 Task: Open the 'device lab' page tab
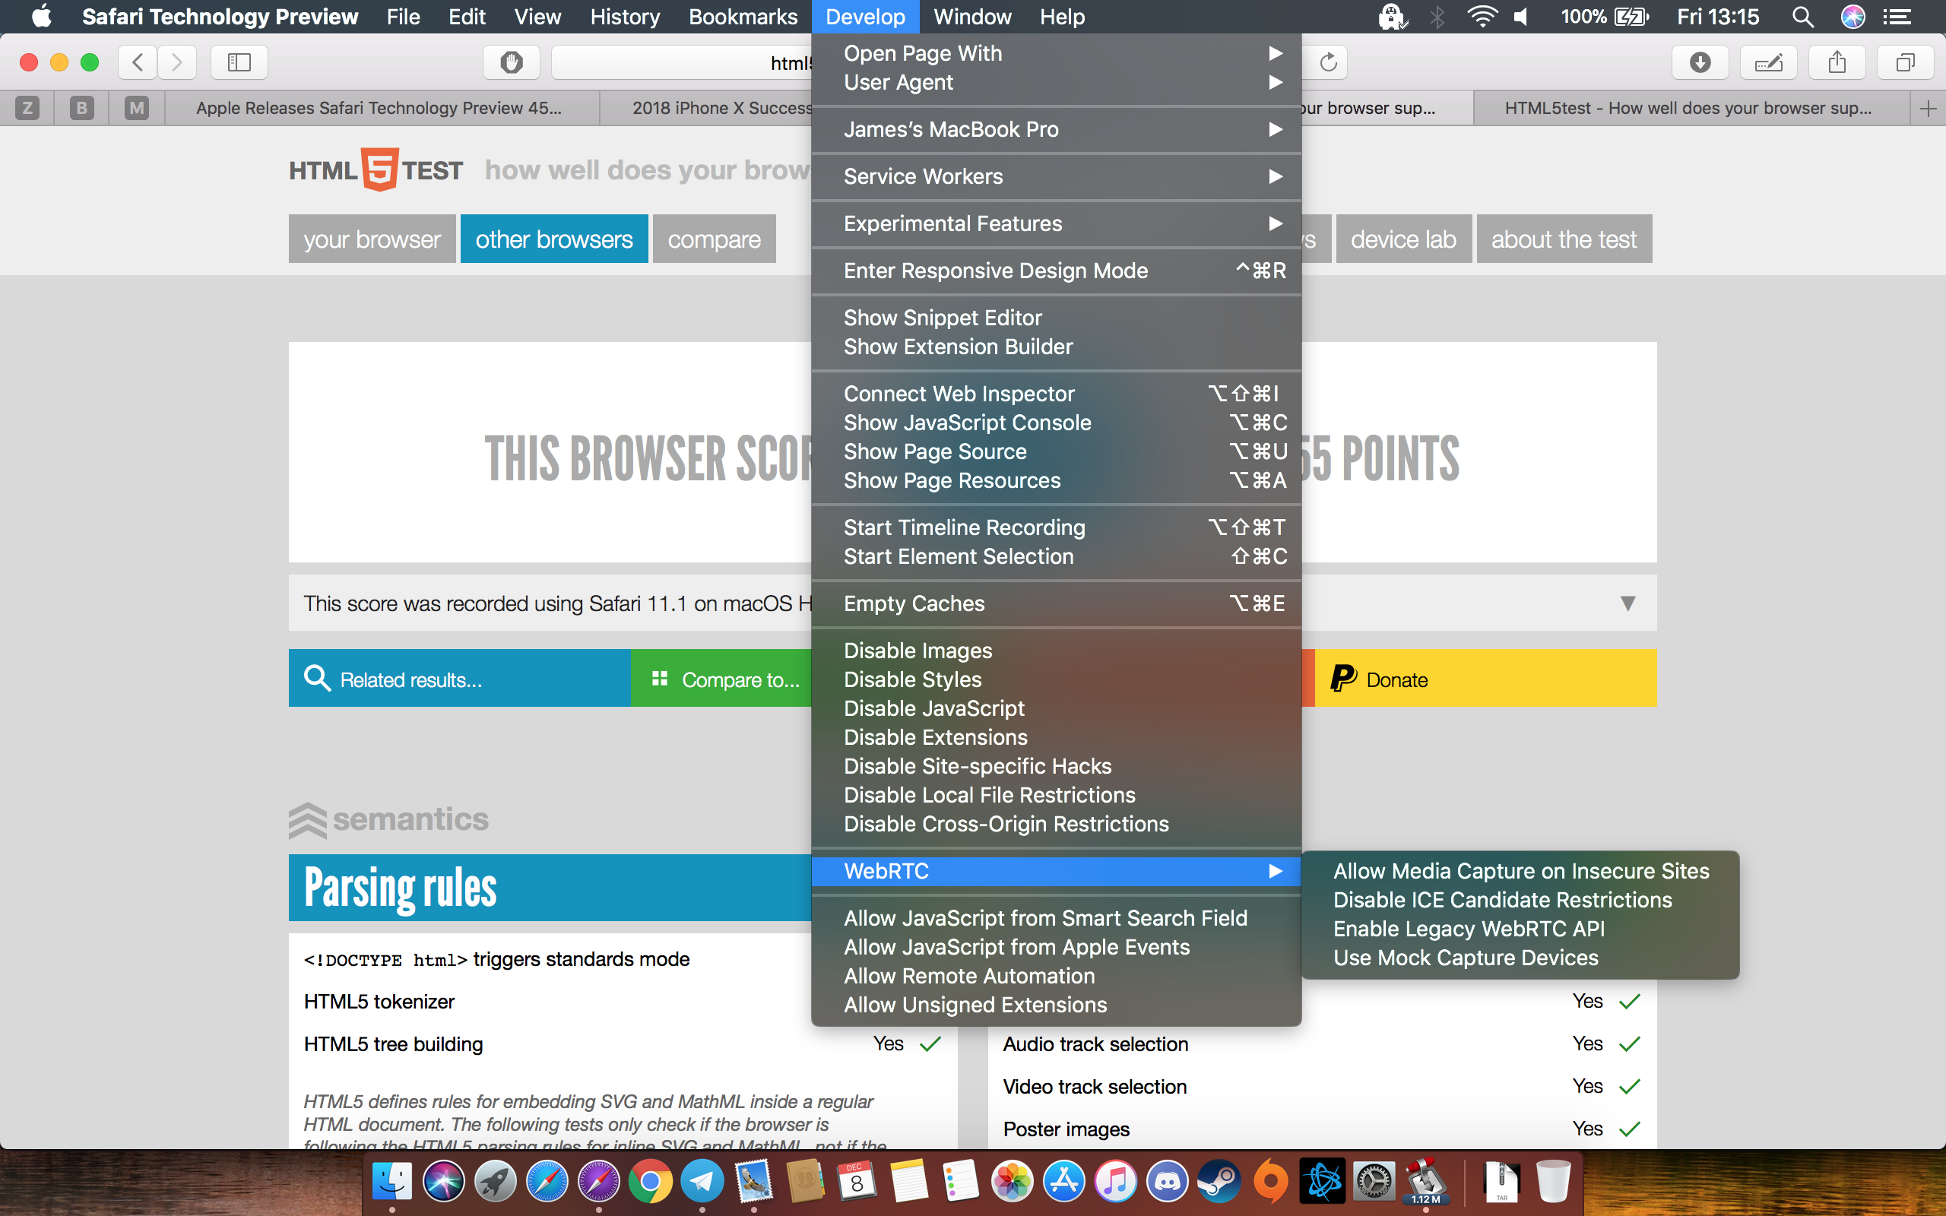point(1403,239)
